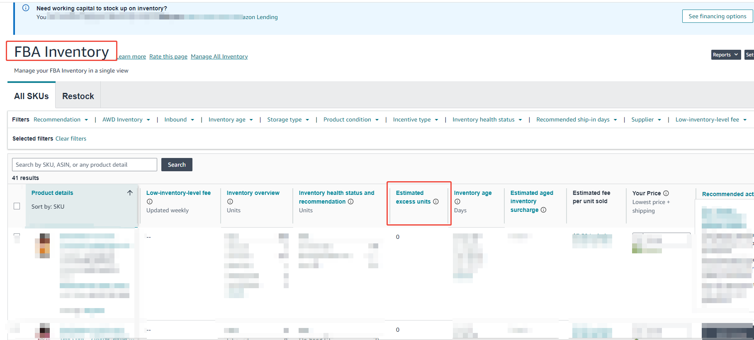Click info icon next to Your Price

[666, 193]
